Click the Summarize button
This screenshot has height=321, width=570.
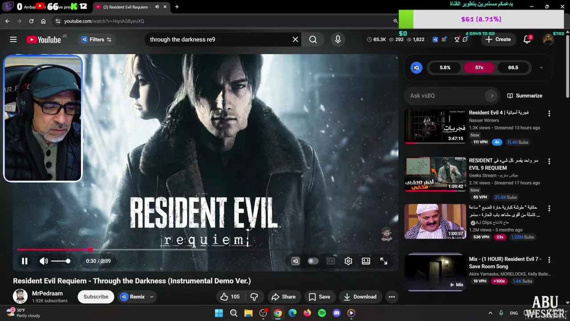[x=525, y=96]
